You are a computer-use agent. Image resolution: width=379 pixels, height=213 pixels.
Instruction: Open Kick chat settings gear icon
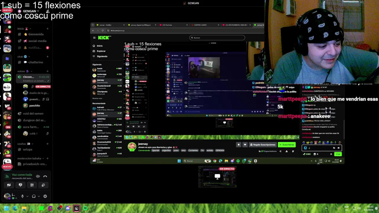coord(331,154)
